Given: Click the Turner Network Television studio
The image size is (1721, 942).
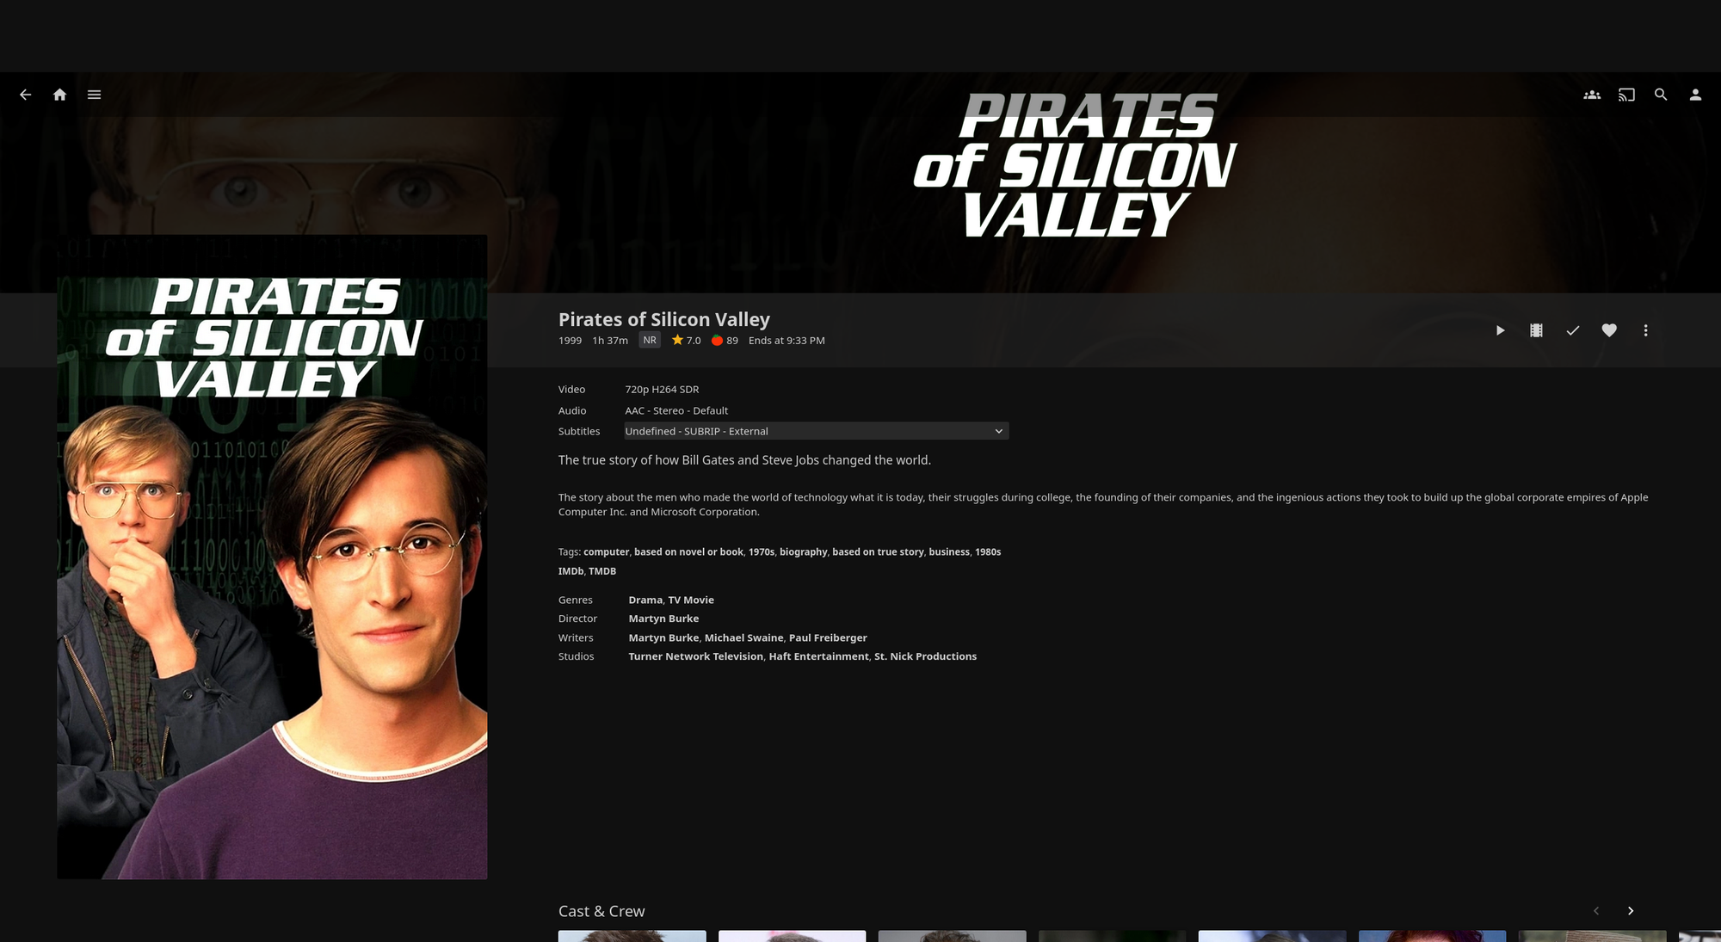Looking at the screenshot, I should [695, 656].
